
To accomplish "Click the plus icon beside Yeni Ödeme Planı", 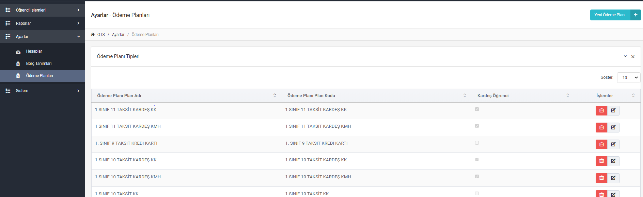I will pos(636,15).
